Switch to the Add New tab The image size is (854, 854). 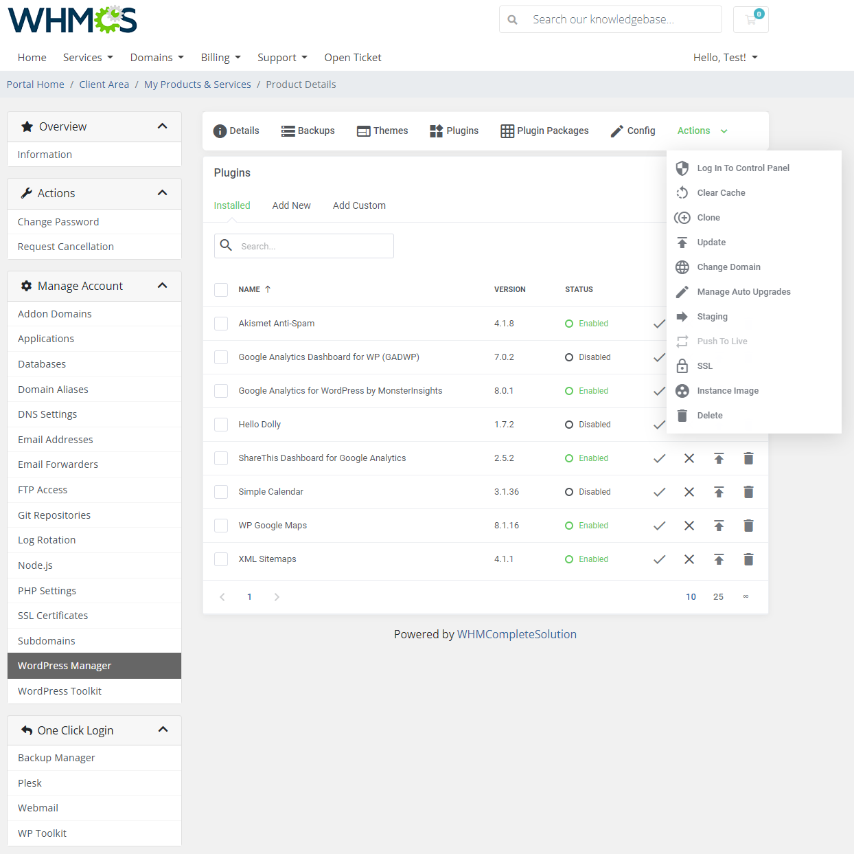[x=291, y=205]
